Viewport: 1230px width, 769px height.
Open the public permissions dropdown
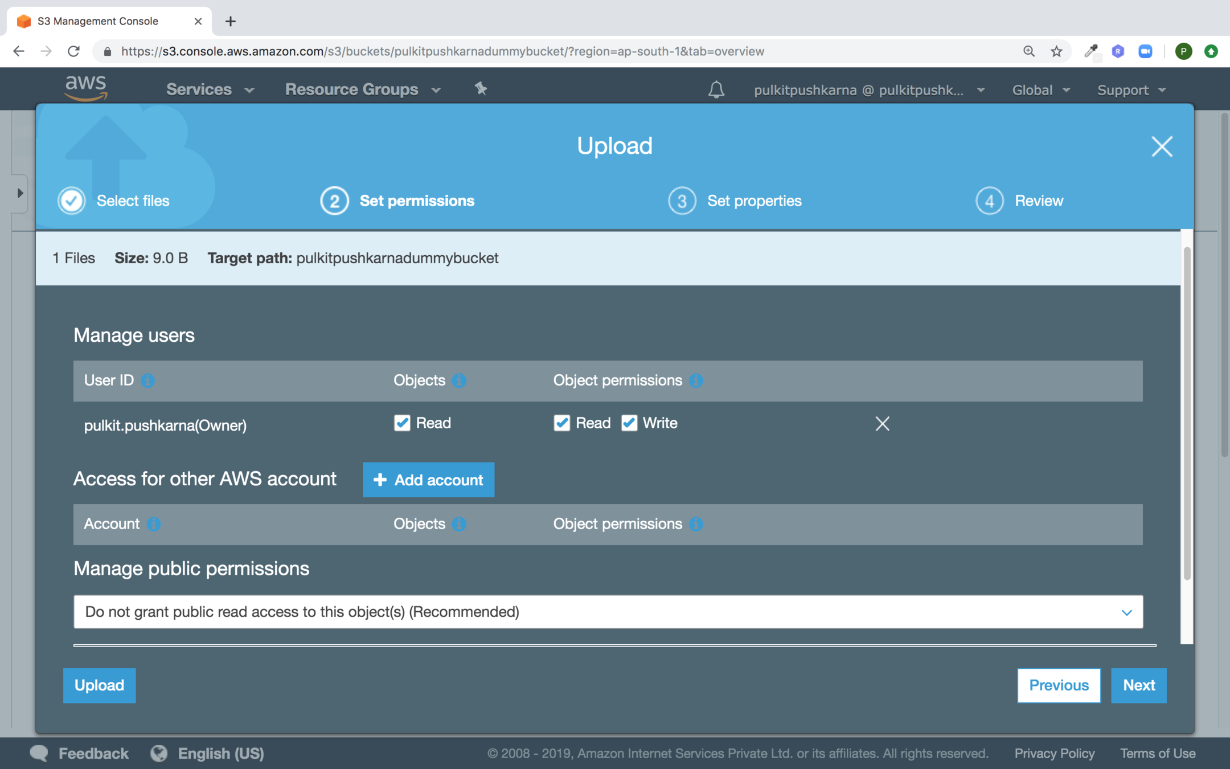608,612
